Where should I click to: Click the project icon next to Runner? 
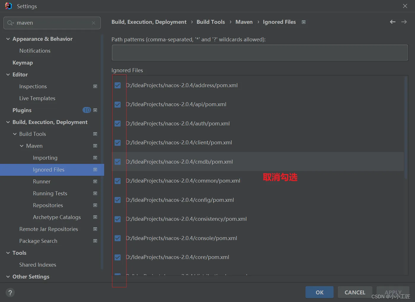(x=95, y=181)
